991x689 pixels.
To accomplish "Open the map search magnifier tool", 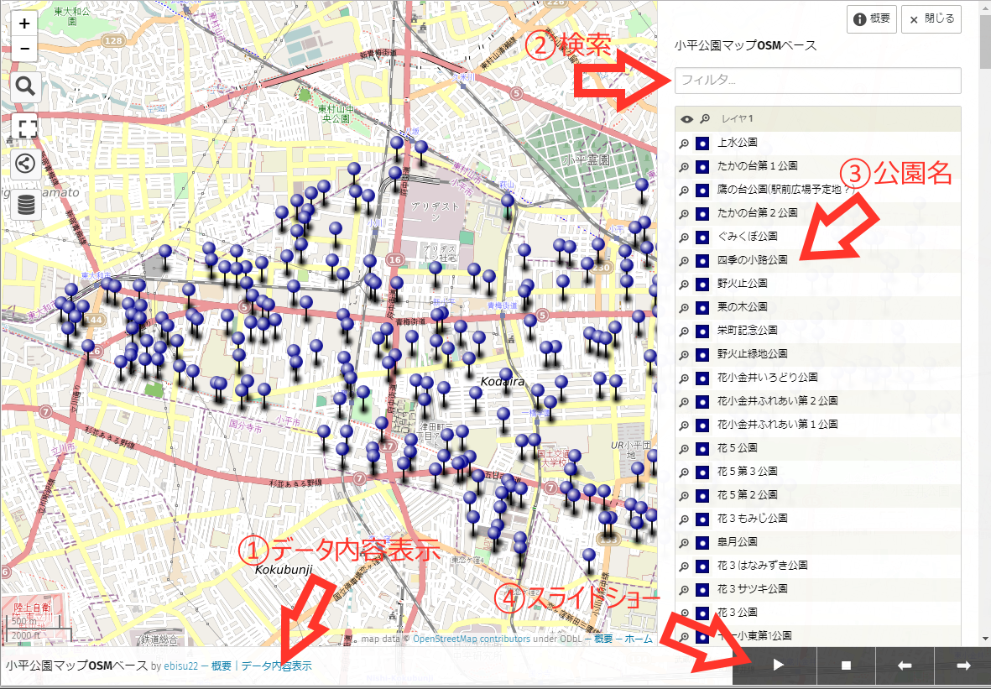I will 25,86.
